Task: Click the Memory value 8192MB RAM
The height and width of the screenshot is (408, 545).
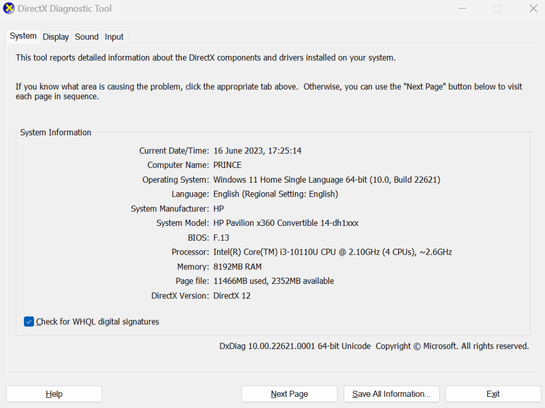Action: coord(237,267)
